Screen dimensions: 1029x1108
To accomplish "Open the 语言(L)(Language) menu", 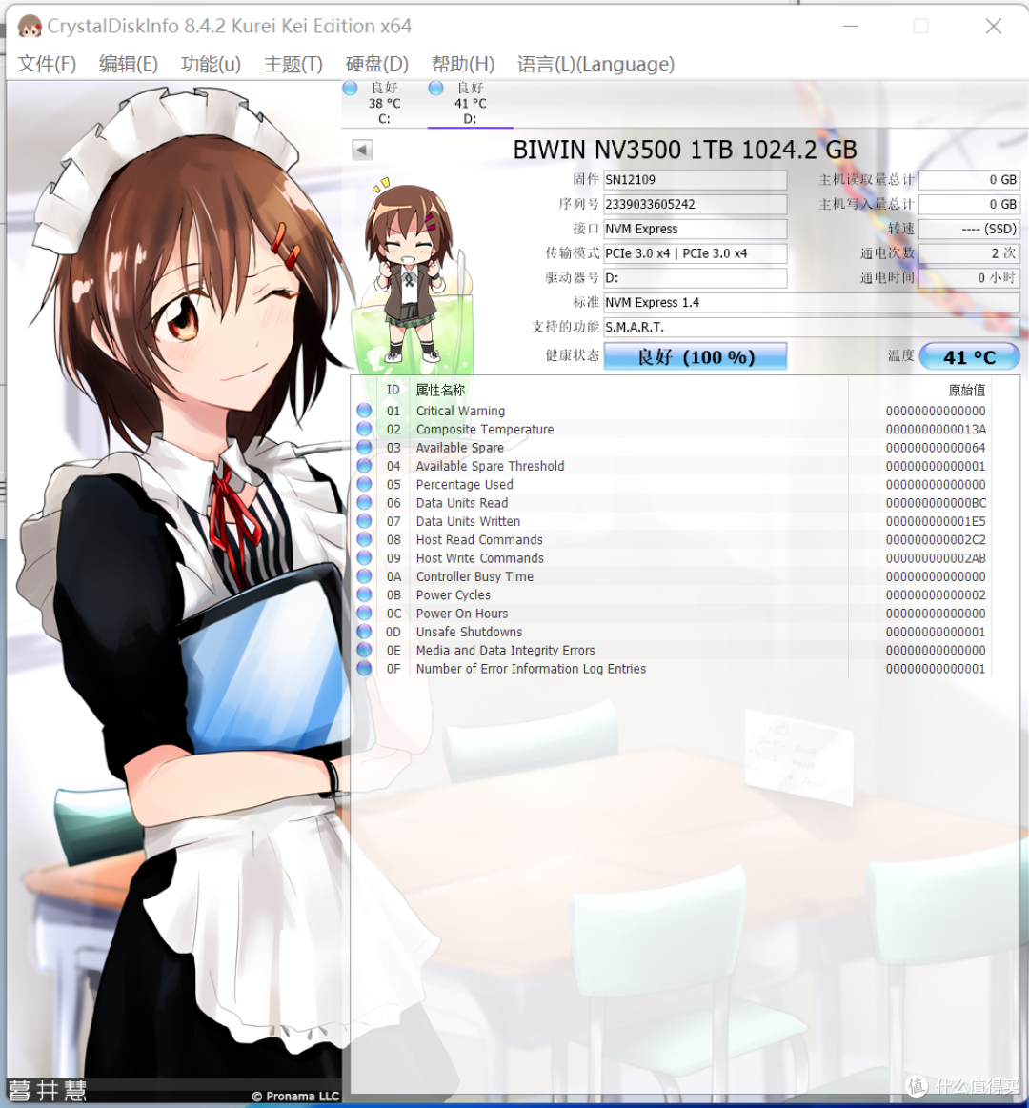I will pyautogui.click(x=595, y=64).
